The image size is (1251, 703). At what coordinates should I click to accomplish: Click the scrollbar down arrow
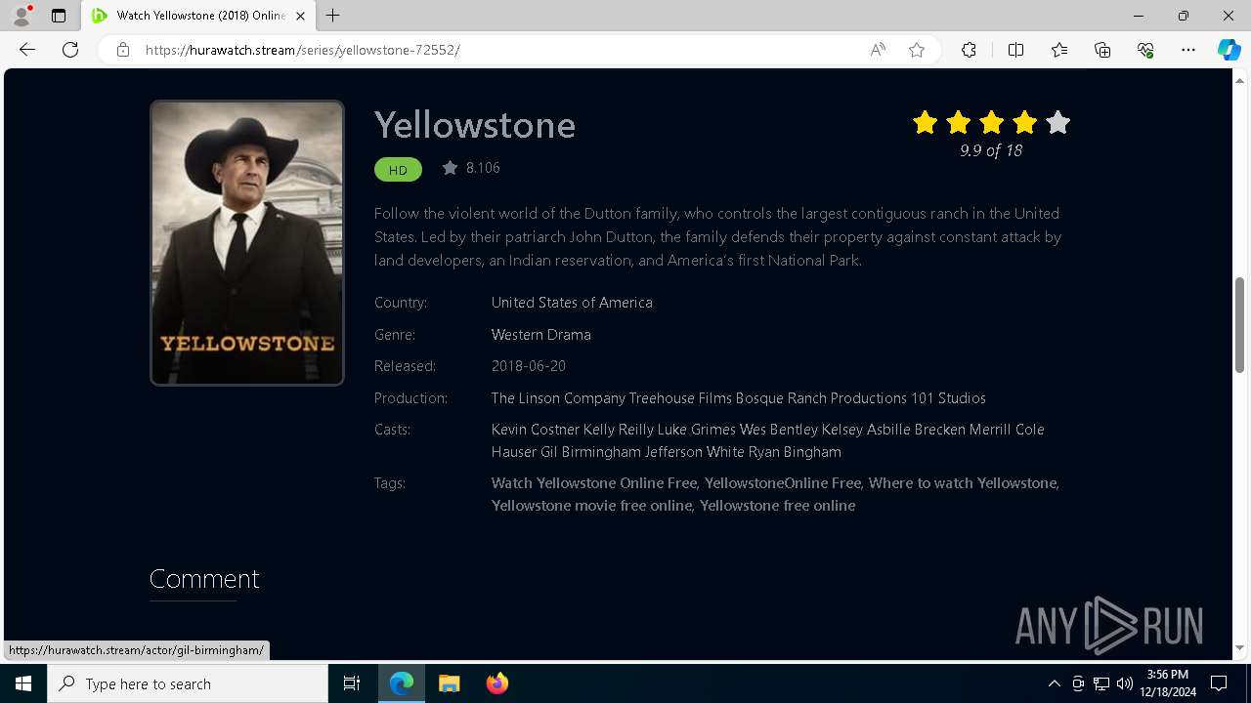coord(1239,648)
